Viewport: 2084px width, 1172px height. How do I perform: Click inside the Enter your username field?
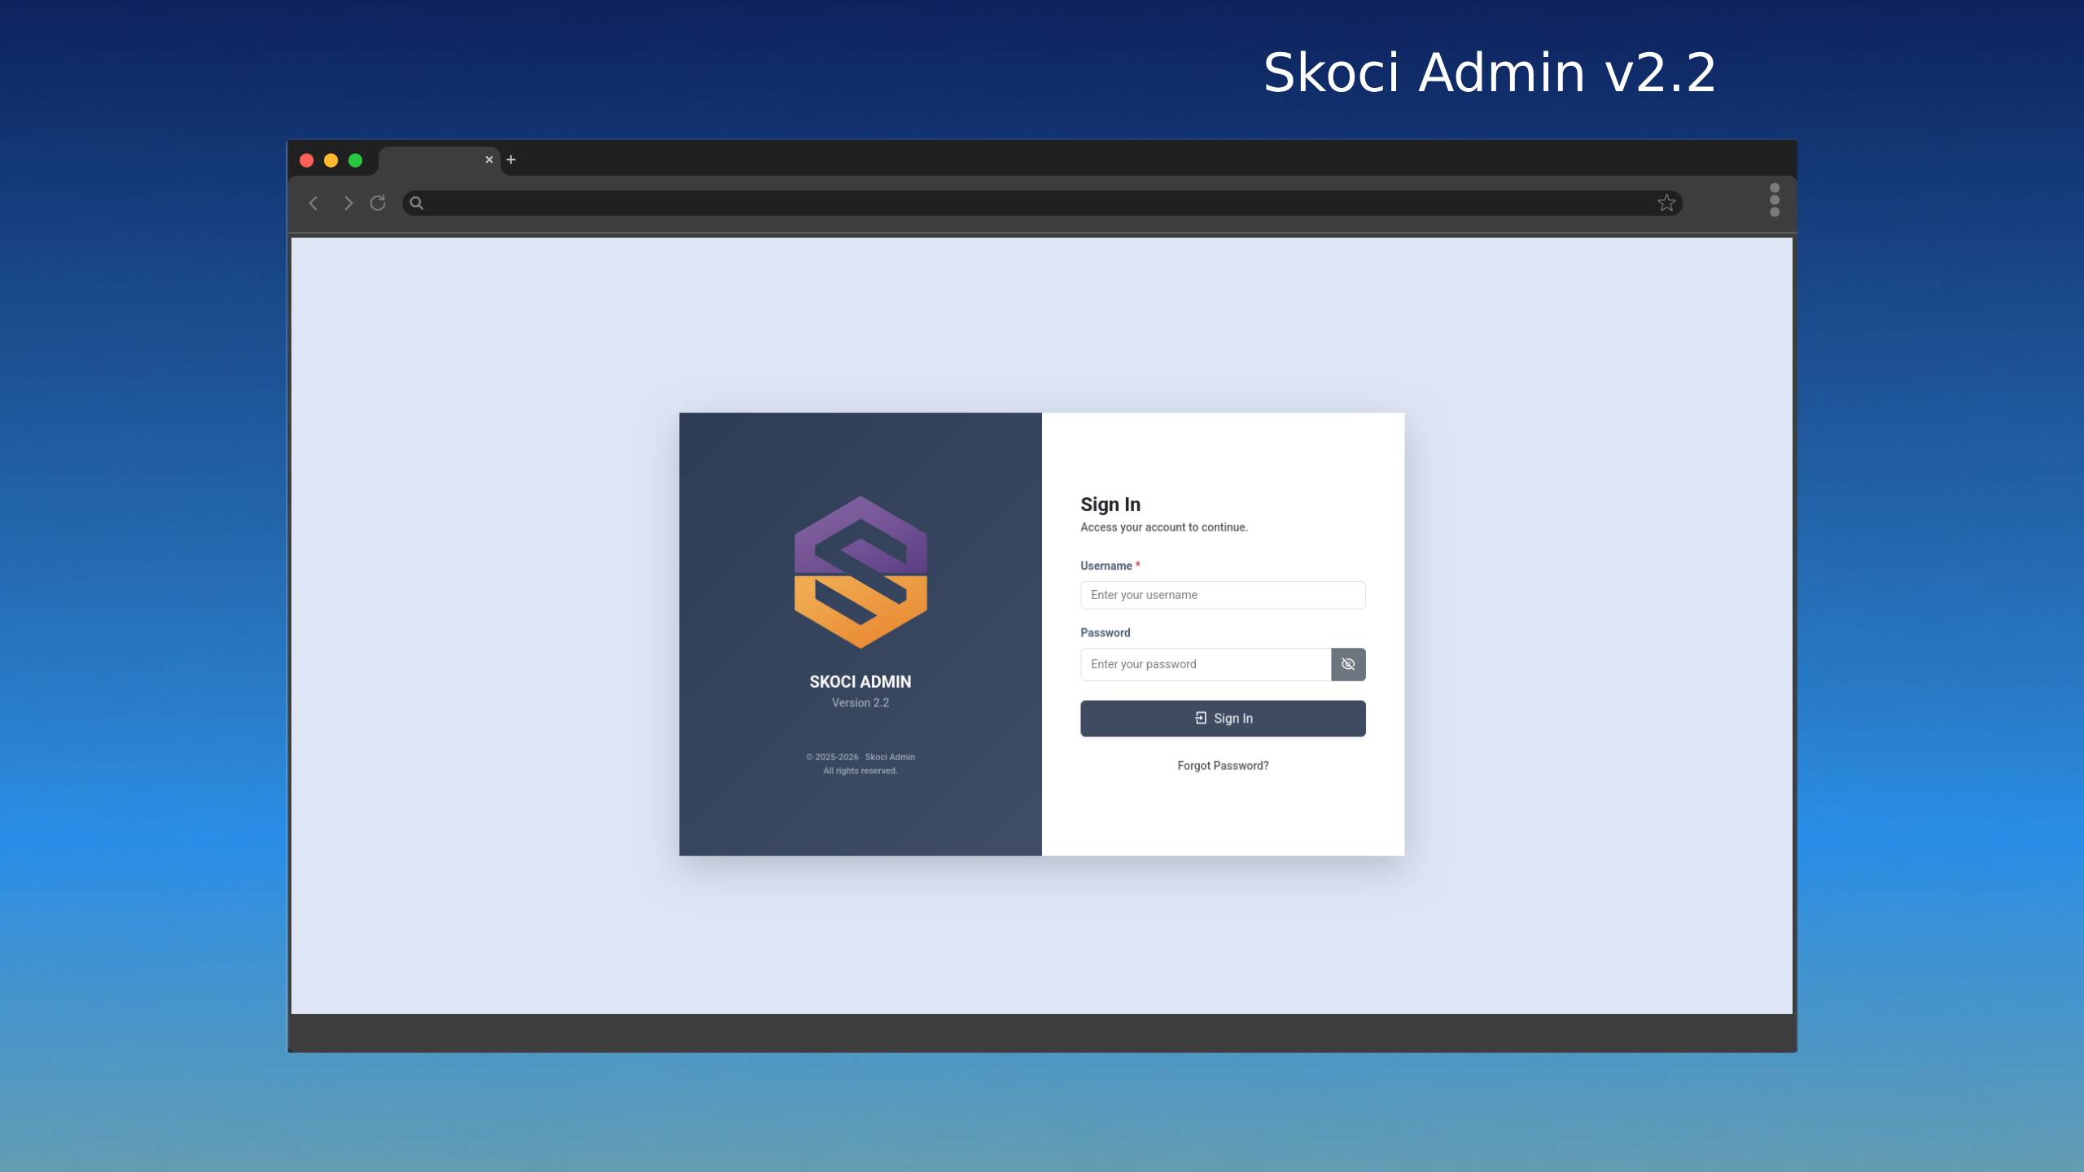[1222, 595]
